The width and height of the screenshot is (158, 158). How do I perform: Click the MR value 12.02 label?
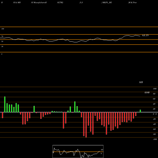point(147,93)
